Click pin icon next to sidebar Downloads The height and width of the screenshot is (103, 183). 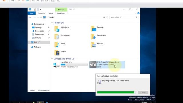(x=49, y=31)
